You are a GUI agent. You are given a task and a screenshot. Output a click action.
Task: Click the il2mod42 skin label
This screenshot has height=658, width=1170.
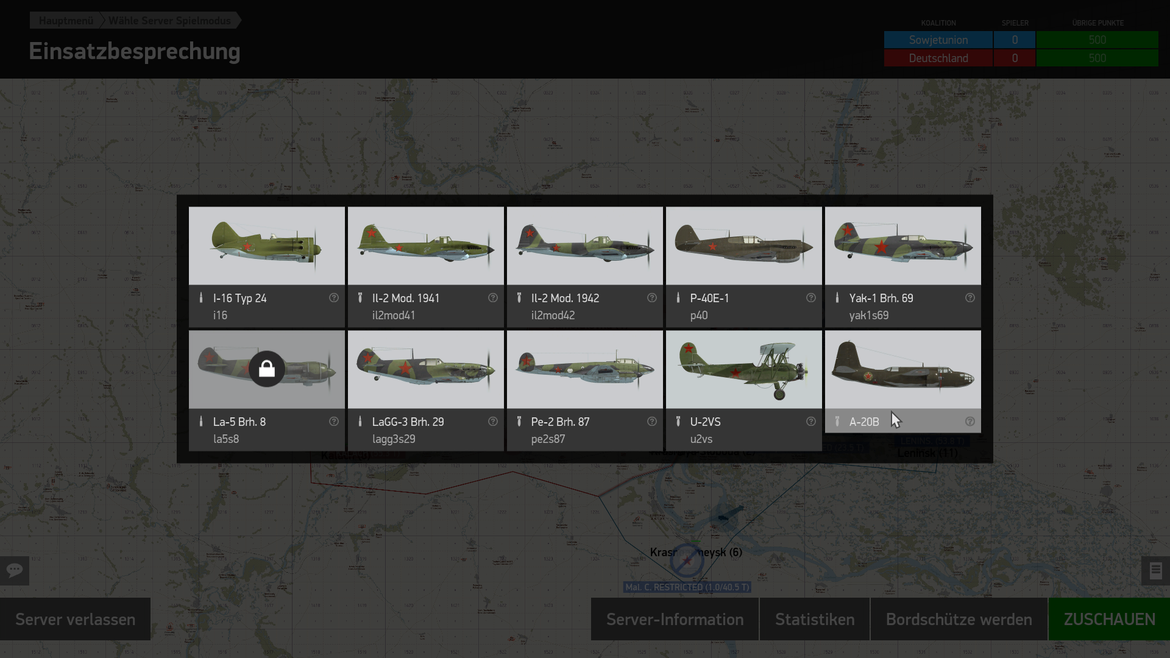553,316
